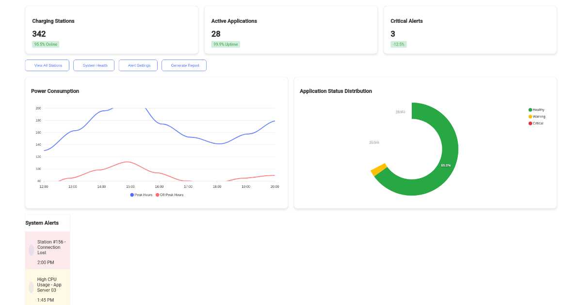Click the yellow Warning legend dot
Screen dimensions: 582x305
click(x=530, y=116)
